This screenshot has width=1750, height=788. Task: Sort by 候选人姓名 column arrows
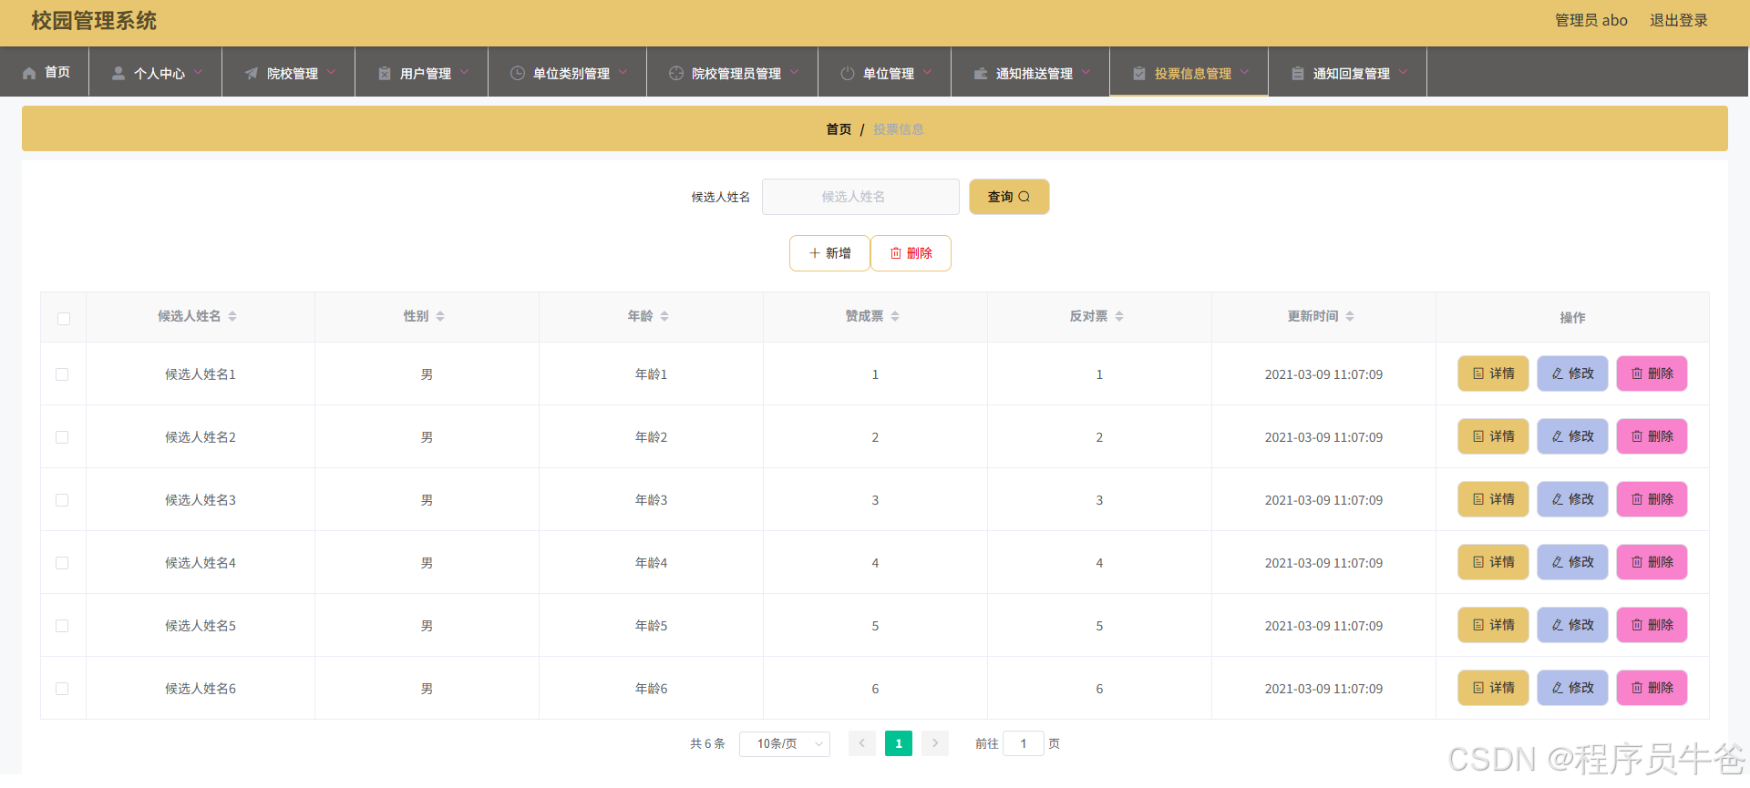232,316
